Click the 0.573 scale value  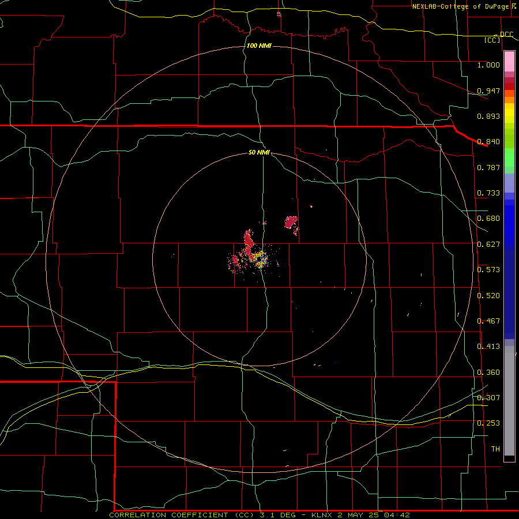[x=488, y=270]
